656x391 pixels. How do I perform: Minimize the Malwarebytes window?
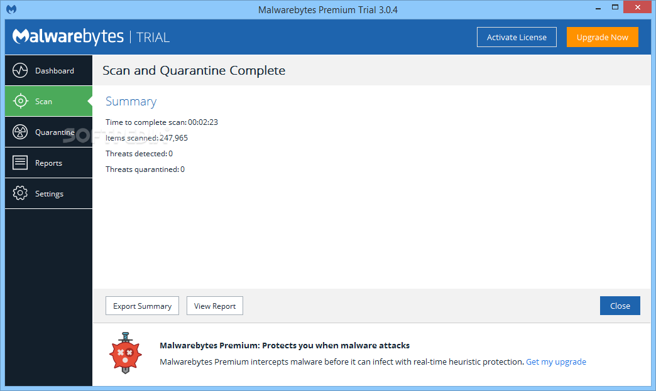[598, 8]
